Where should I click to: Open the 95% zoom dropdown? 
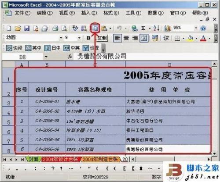pyautogui.click(x=196, y=28)
